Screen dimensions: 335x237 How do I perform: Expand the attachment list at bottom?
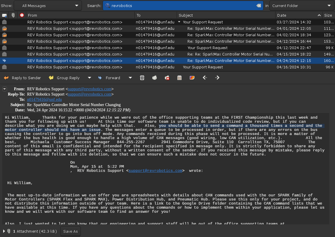[4, 231]
